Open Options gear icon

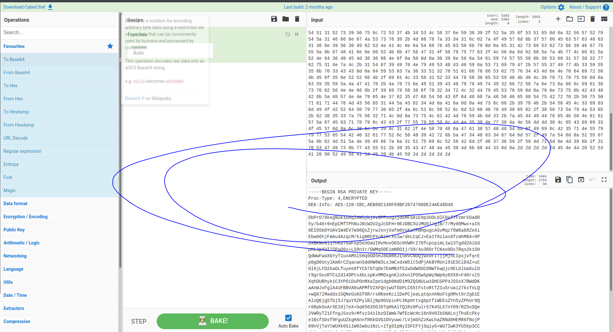pyautogui.click(x=561, y=7)
